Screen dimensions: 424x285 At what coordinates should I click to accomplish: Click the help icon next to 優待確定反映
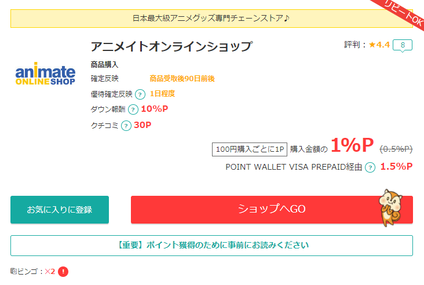[140, 94]
